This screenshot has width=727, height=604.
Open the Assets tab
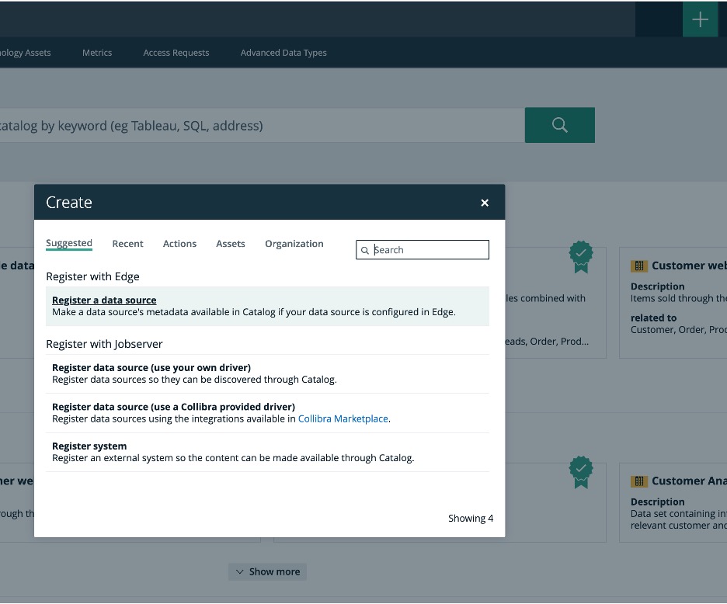coord(231,244)
